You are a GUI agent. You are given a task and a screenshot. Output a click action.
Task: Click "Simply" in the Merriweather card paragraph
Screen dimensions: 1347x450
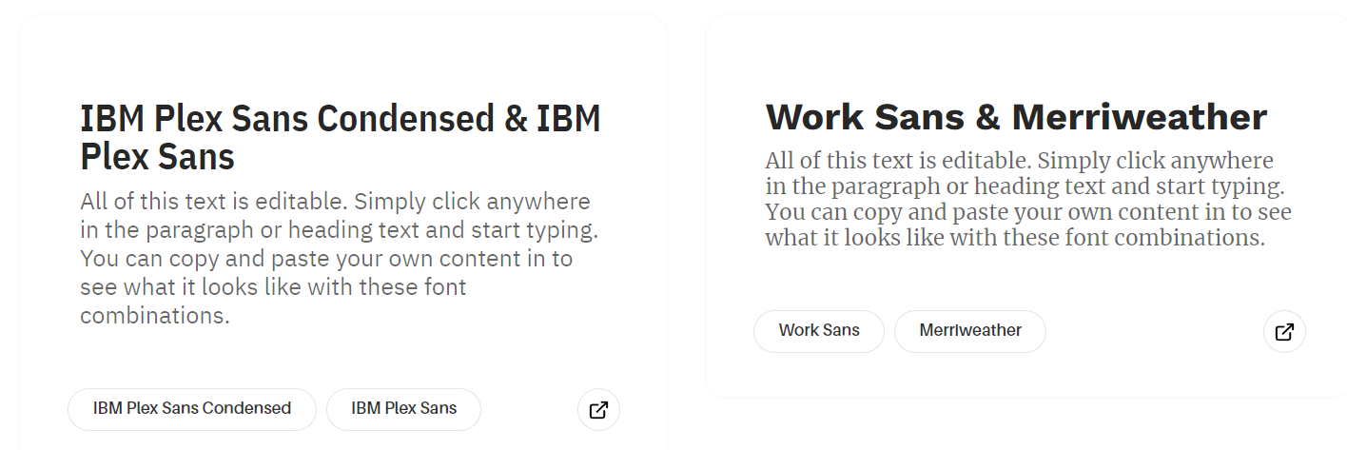tap(1069, 160)
